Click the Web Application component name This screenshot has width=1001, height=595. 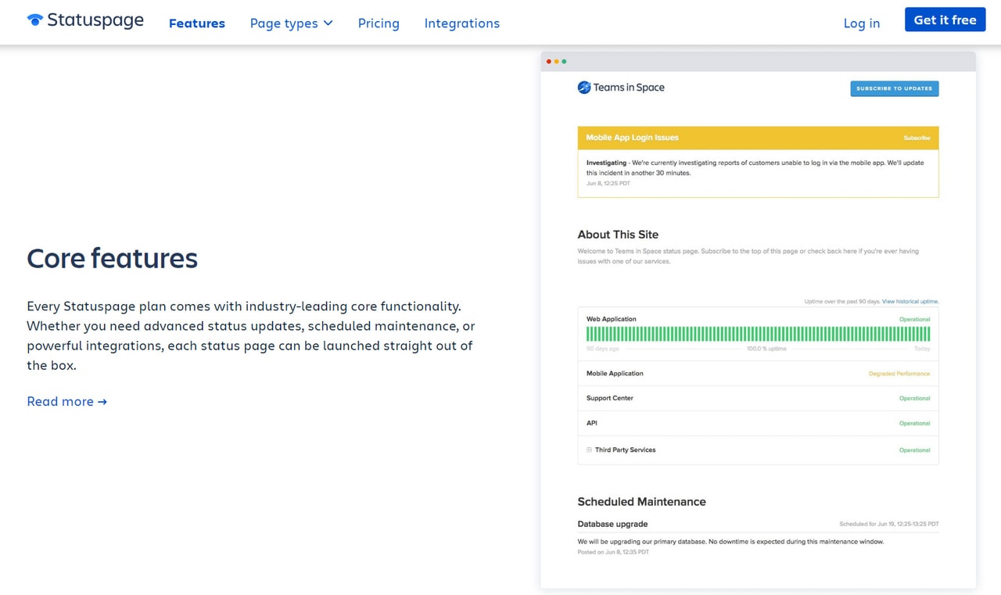[612, 319]
